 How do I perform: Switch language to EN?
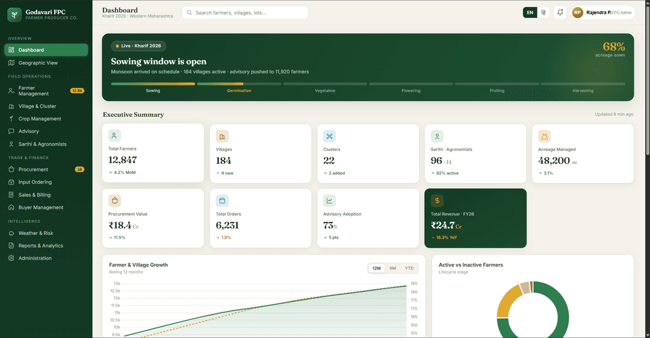530,13
